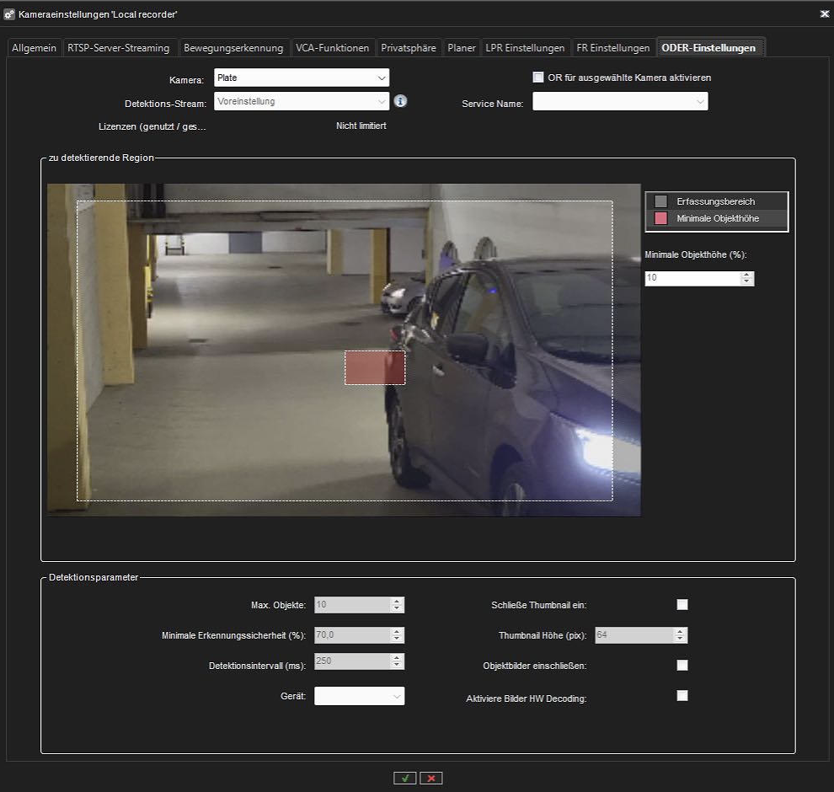Decrease Max. Objekte with down arrow

(x=397, y=608)
